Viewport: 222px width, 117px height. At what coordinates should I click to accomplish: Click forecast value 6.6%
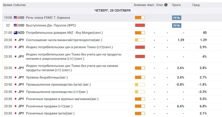tap(181, 106)
